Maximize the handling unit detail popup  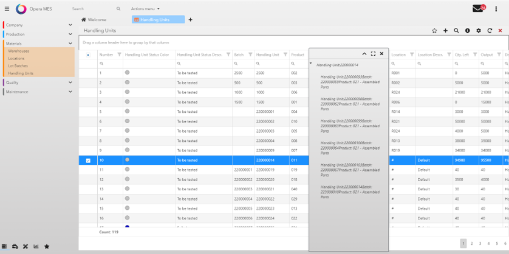(373, 54)
